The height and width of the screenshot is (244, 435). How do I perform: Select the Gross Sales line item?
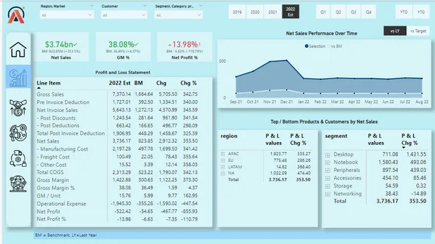pos(50,94)
